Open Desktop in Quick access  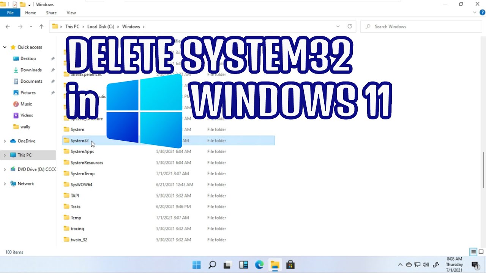(x=28, y=58)
